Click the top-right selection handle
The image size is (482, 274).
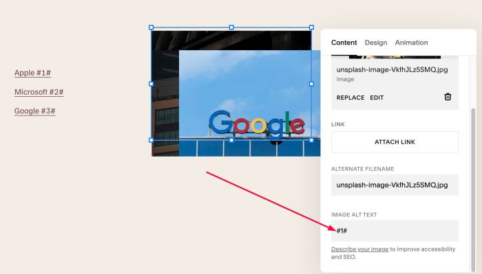(311, 27)
